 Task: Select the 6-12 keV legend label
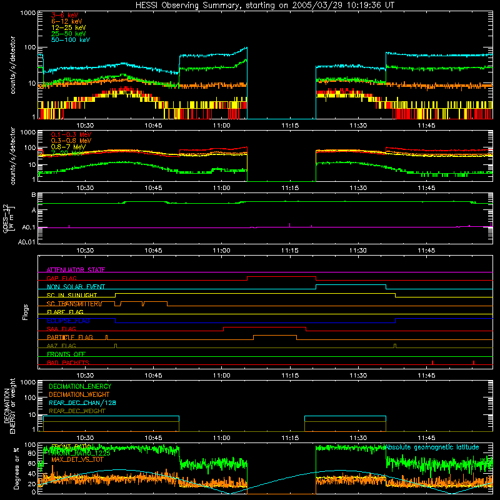(67, 21)
